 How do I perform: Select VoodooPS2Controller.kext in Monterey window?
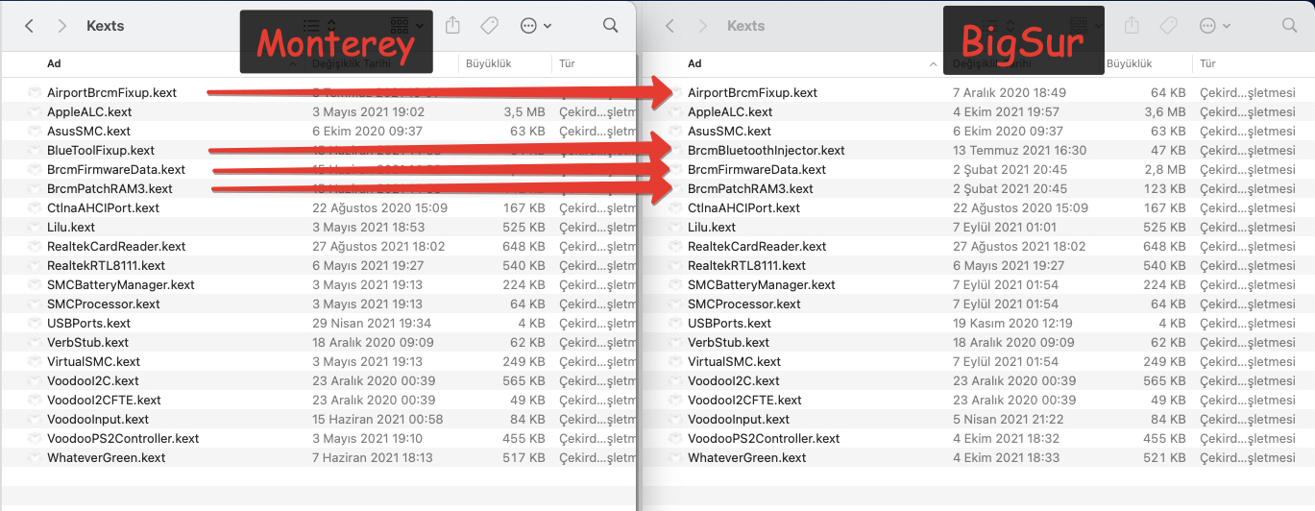coord(123,439)
